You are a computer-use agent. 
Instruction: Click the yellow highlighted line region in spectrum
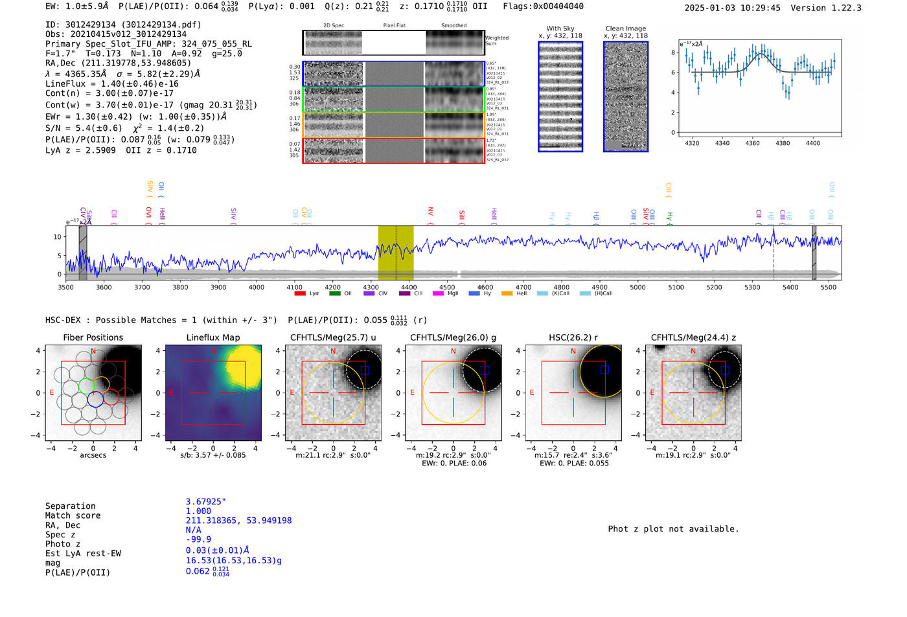click(396, 252)
